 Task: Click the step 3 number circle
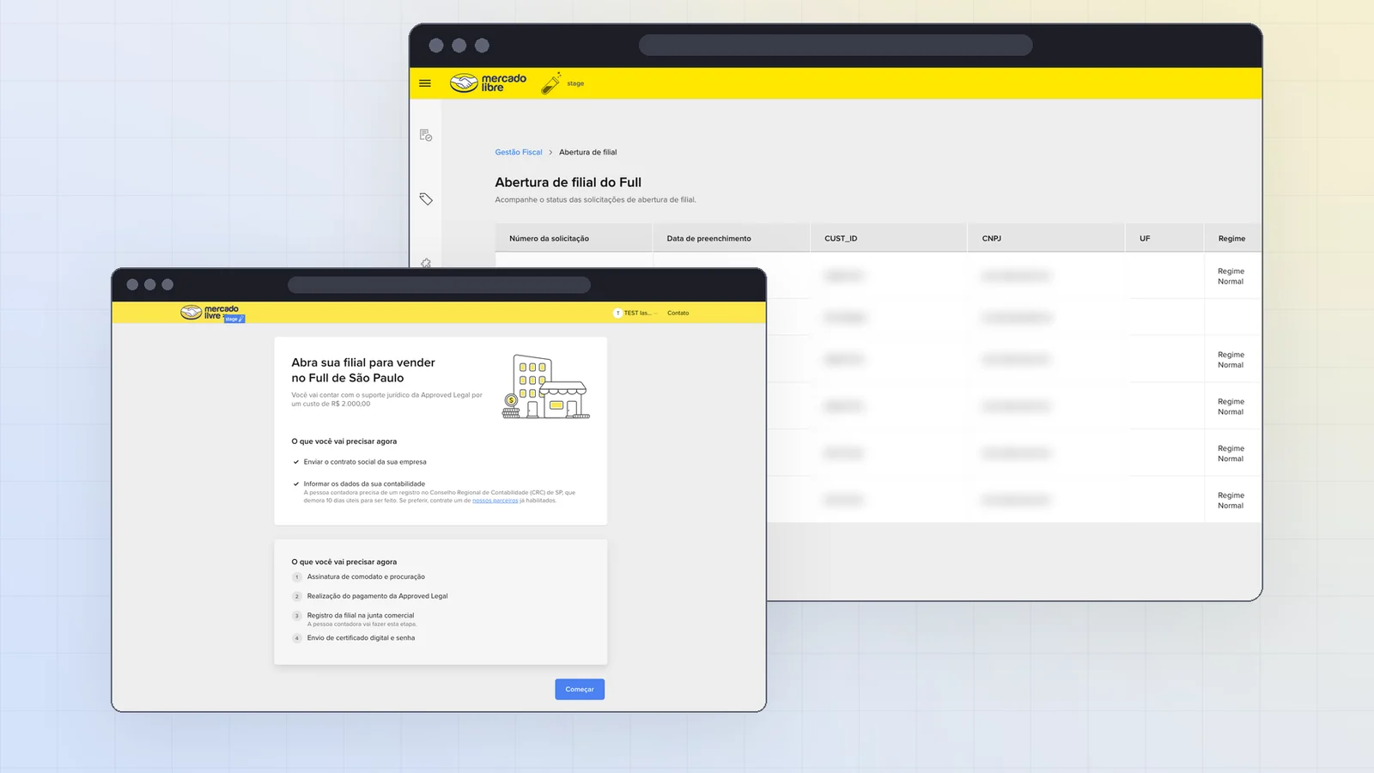click(x=297, y=616)
